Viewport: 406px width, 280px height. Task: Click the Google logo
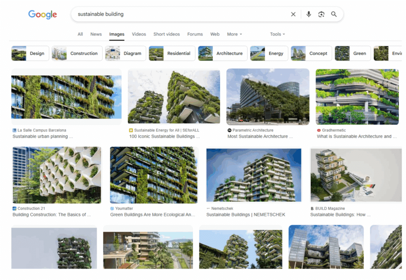pos(42,15)
